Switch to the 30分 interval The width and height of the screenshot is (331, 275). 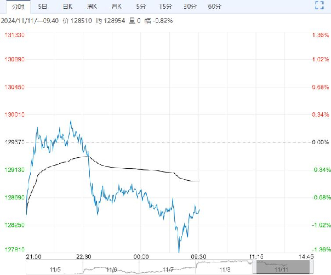[190, 7]
